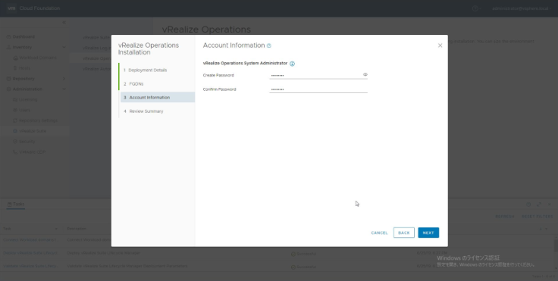
Task: Open Users in the sidebar
Action: tap(24, 110)
